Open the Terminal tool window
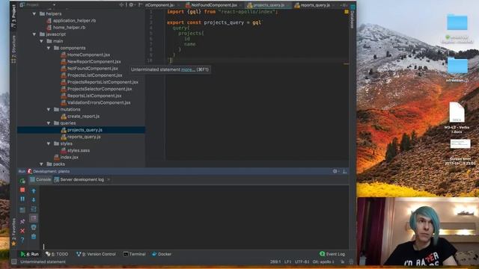 coord(134,254)
